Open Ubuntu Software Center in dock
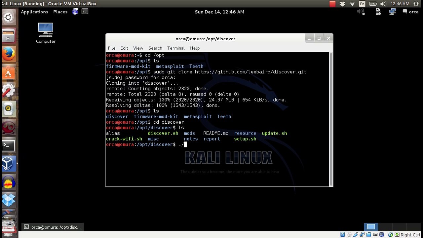This screenshot has height=238, width=423. pos(8,72)
